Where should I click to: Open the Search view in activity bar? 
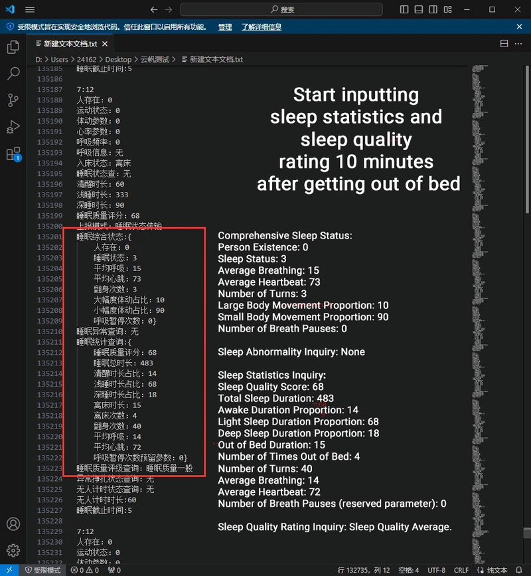tap(13, 74)
